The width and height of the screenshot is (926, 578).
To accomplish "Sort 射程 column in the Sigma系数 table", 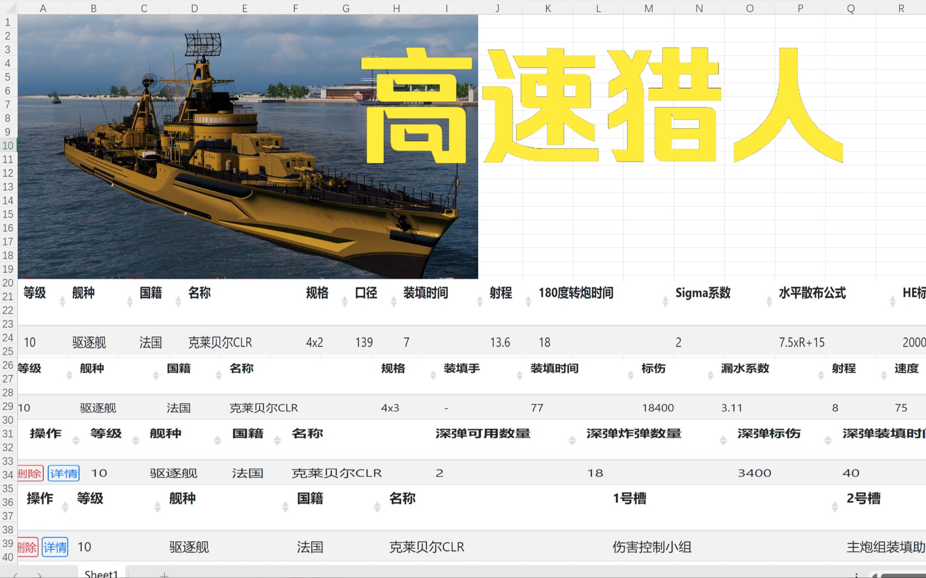I will pyautogui.click(x=528, y=301).
